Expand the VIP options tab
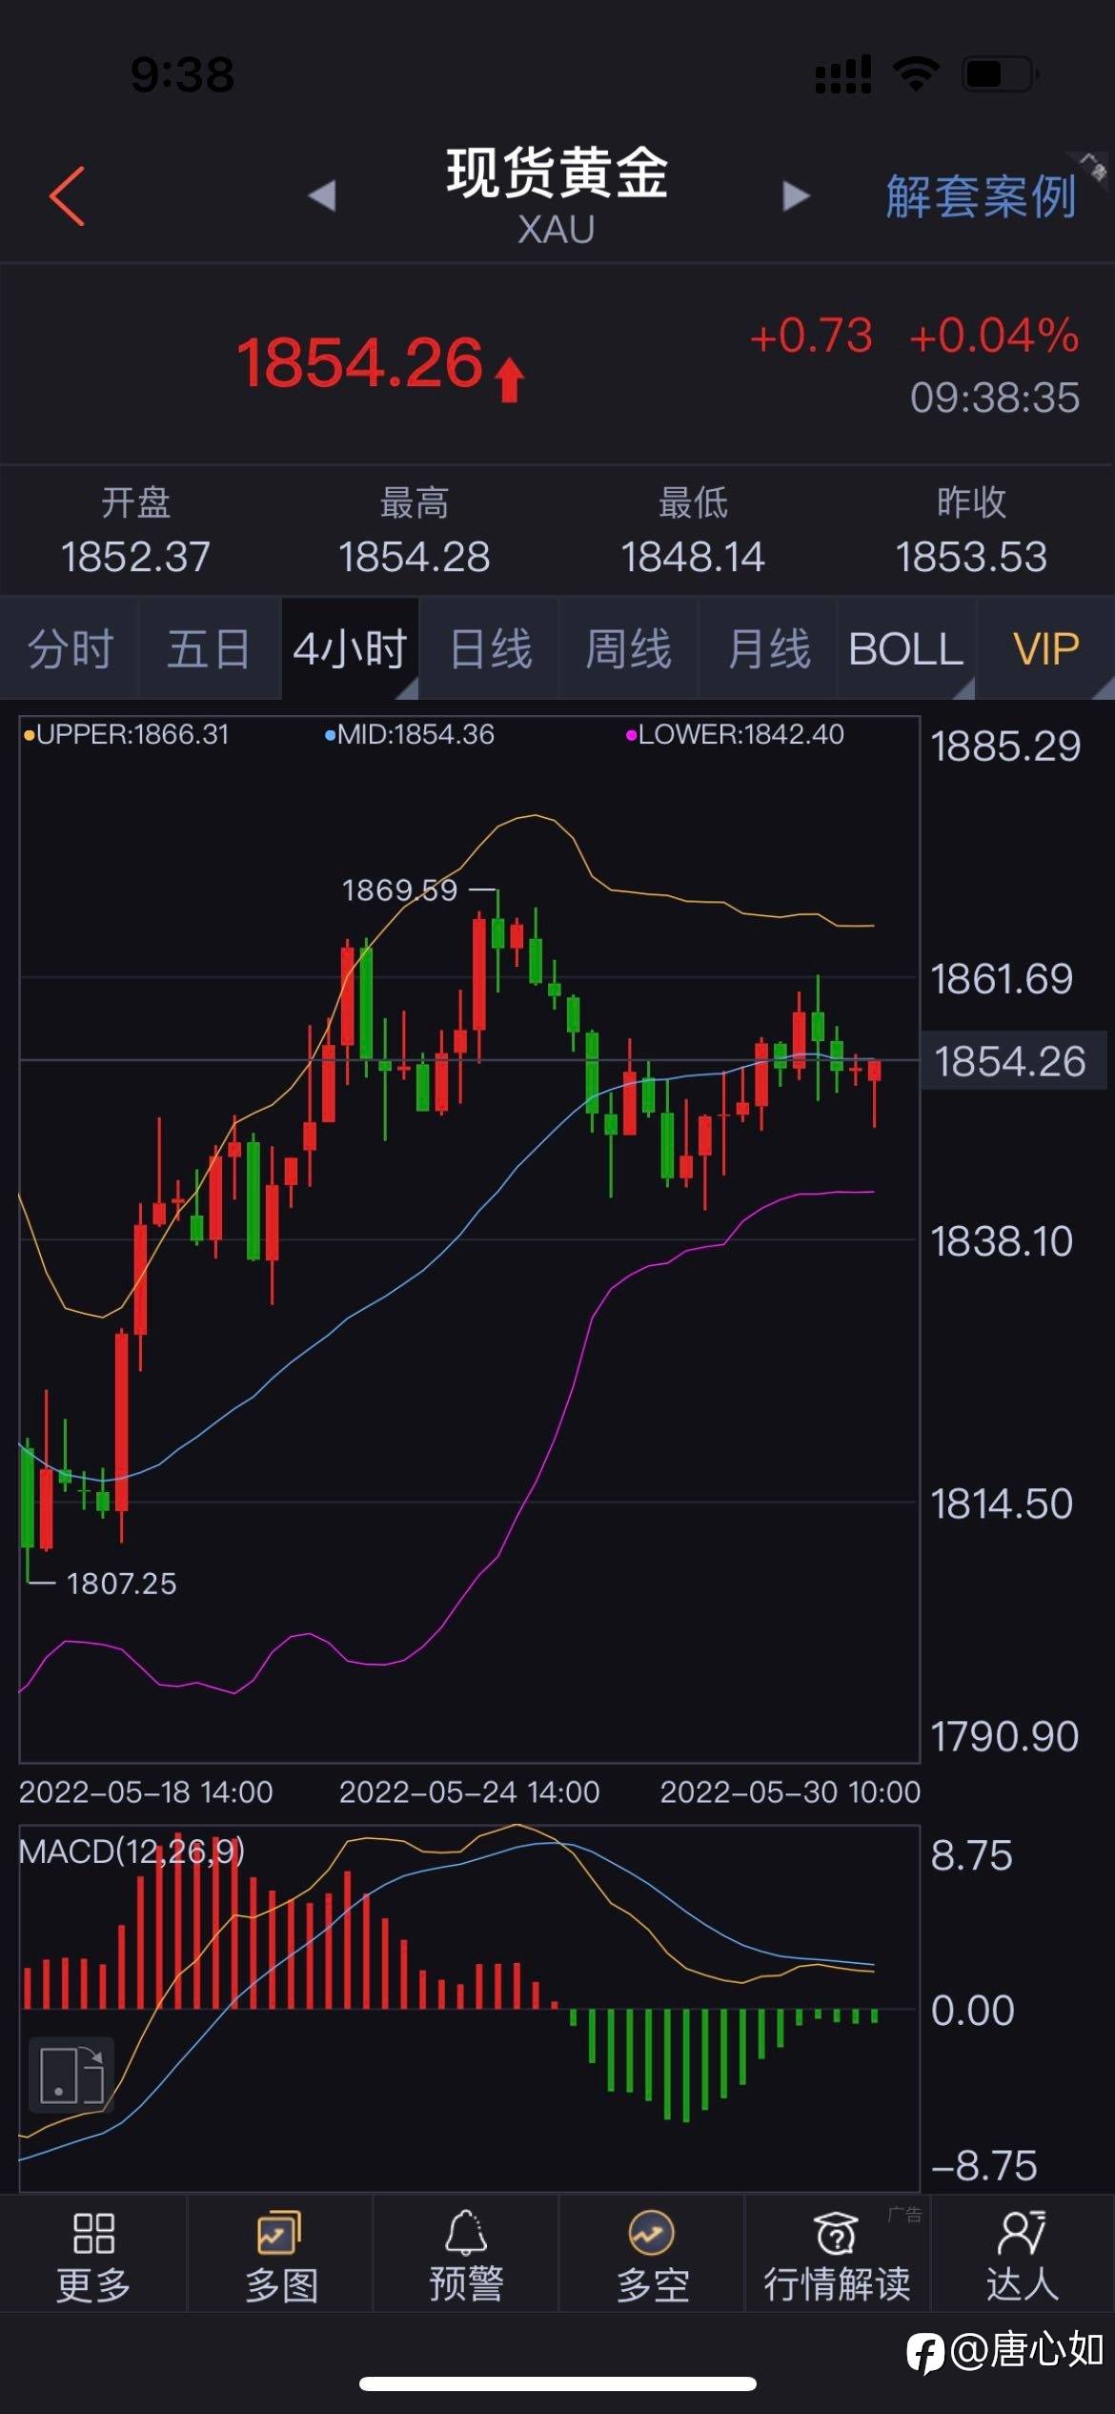The height and width of the screenshot is (2414, 1115). (1045, 649)
